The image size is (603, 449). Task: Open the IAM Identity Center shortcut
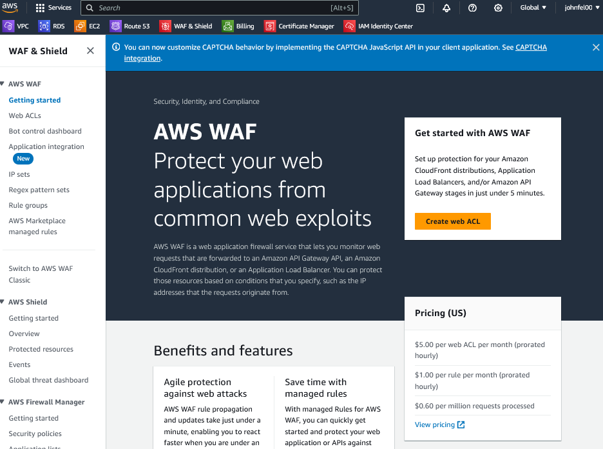point(378,26)
